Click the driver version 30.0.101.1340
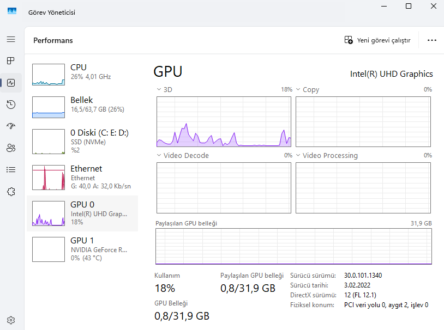The height and width of the screenshot is (330, 444). pos(363,275)
